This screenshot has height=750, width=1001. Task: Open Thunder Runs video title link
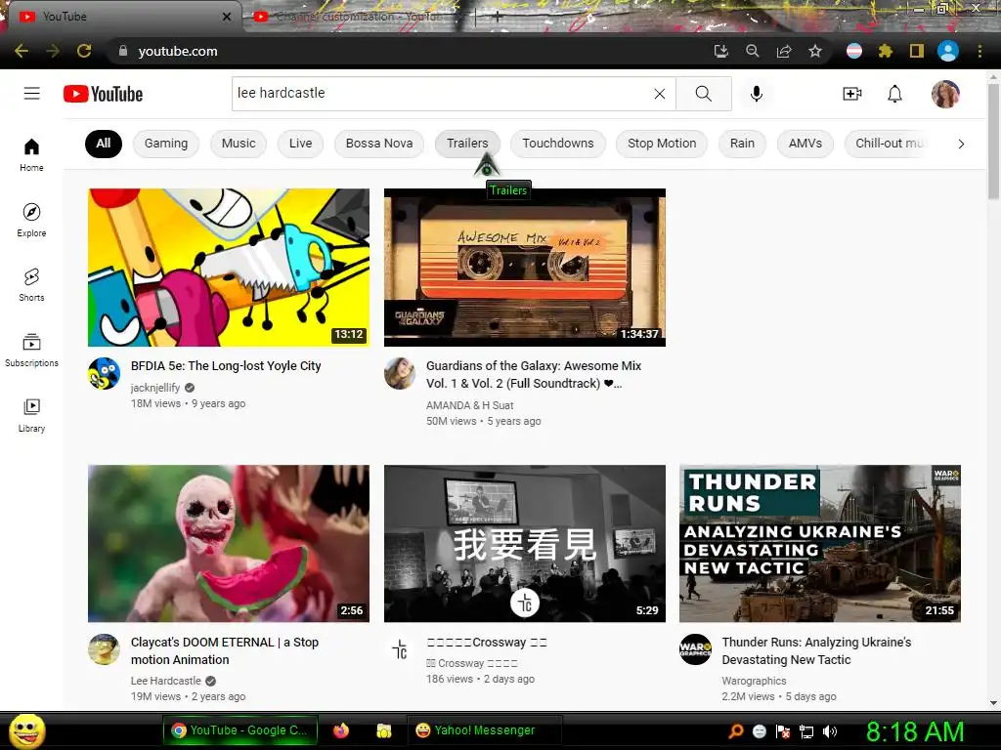(x=816, y=651)
